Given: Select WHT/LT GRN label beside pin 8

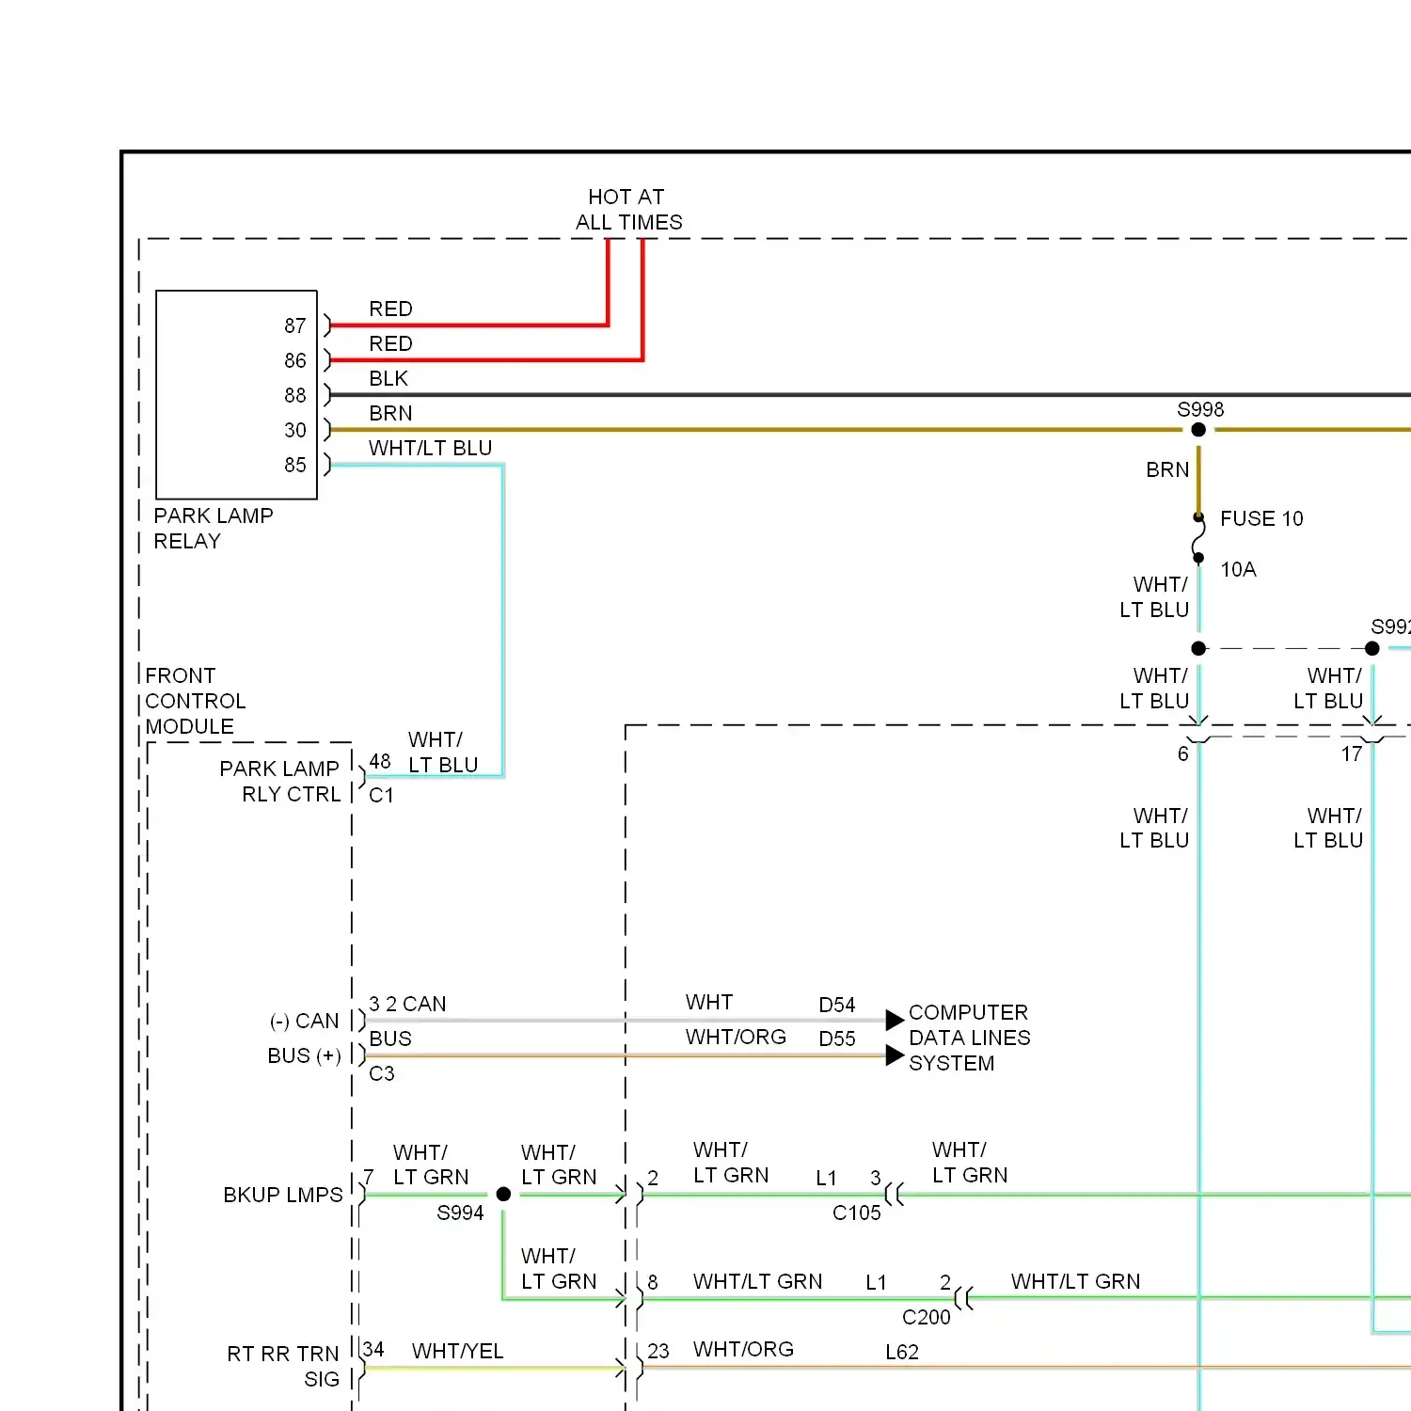Looking at the screenshot, I should [757, 1281].
